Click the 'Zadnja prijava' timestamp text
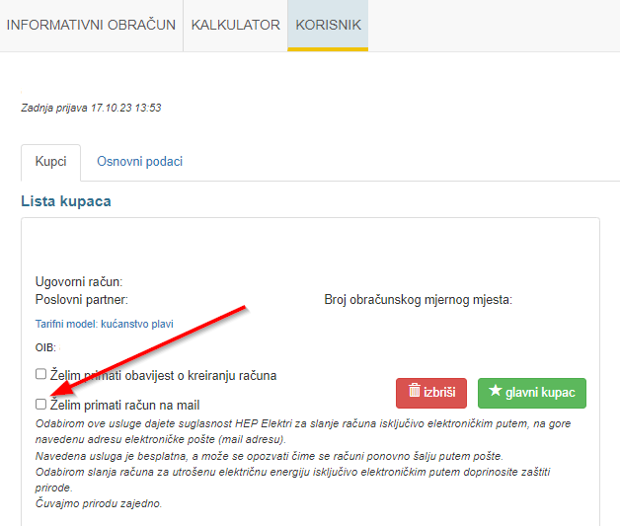 [x=91, y=107]
